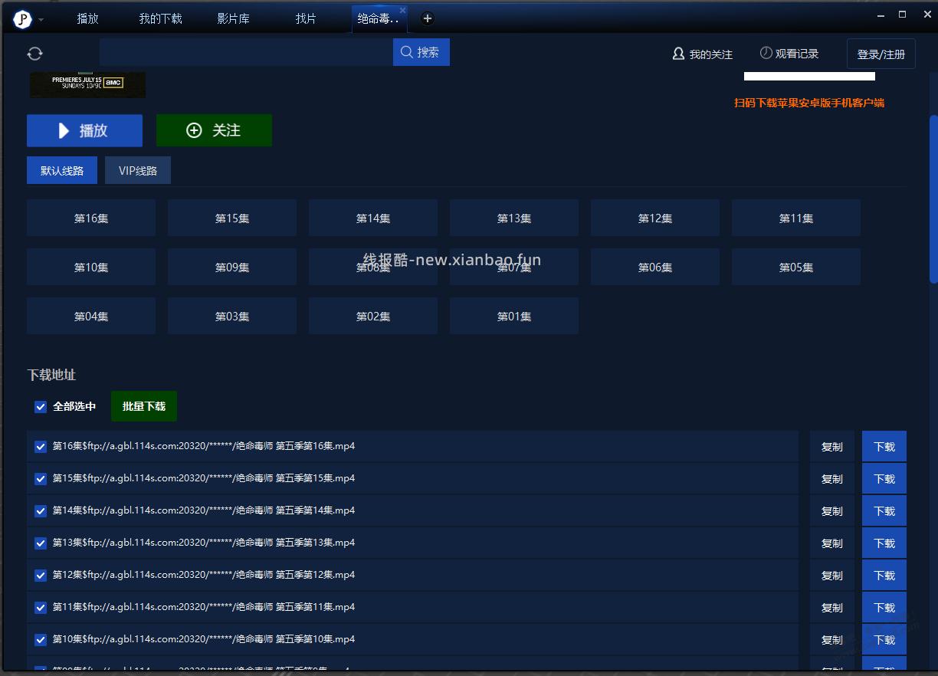Select the VIP线路 route tab
Viewport: 938px width, 676px height.
(138, 170)
